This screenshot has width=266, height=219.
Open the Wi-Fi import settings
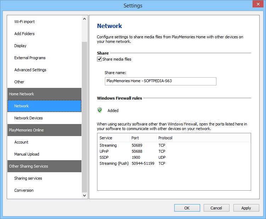click(x=44, y=22)
